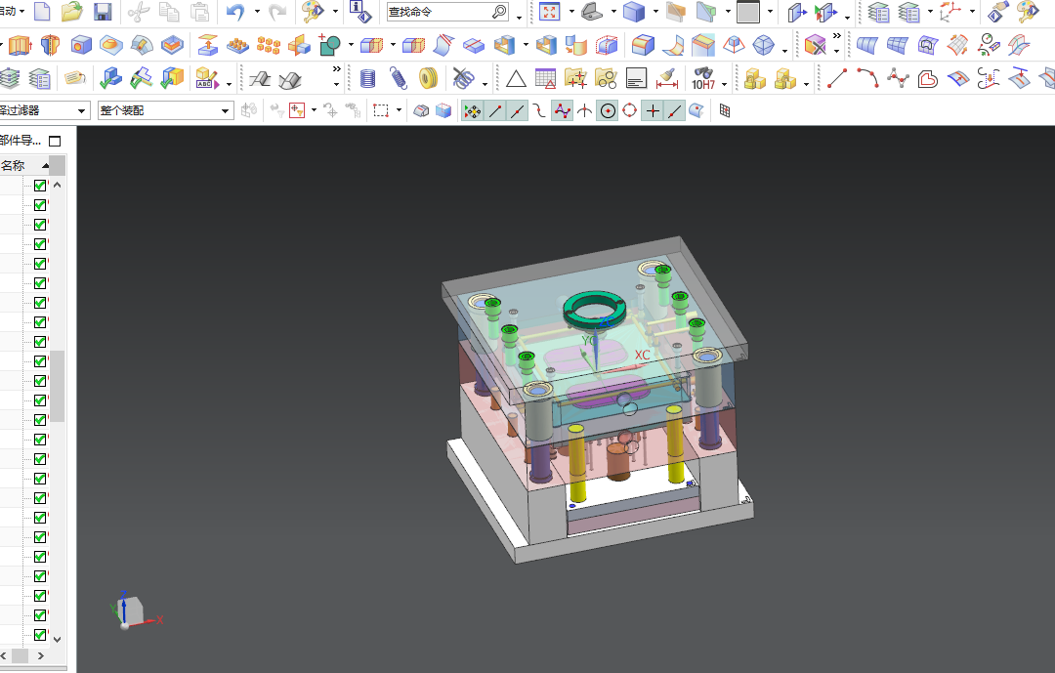Expand the rectangle selection mode dropdown arrow
Image resolution: width=1055 pixels, height=673 pixels.
[399, 110]
